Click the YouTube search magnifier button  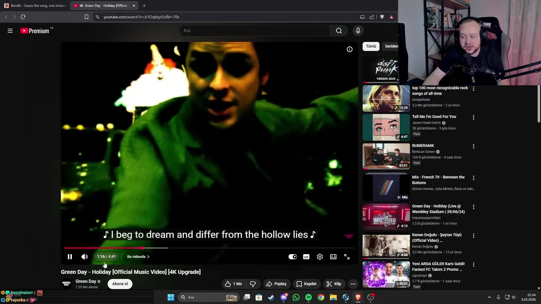tap(339, 30)
